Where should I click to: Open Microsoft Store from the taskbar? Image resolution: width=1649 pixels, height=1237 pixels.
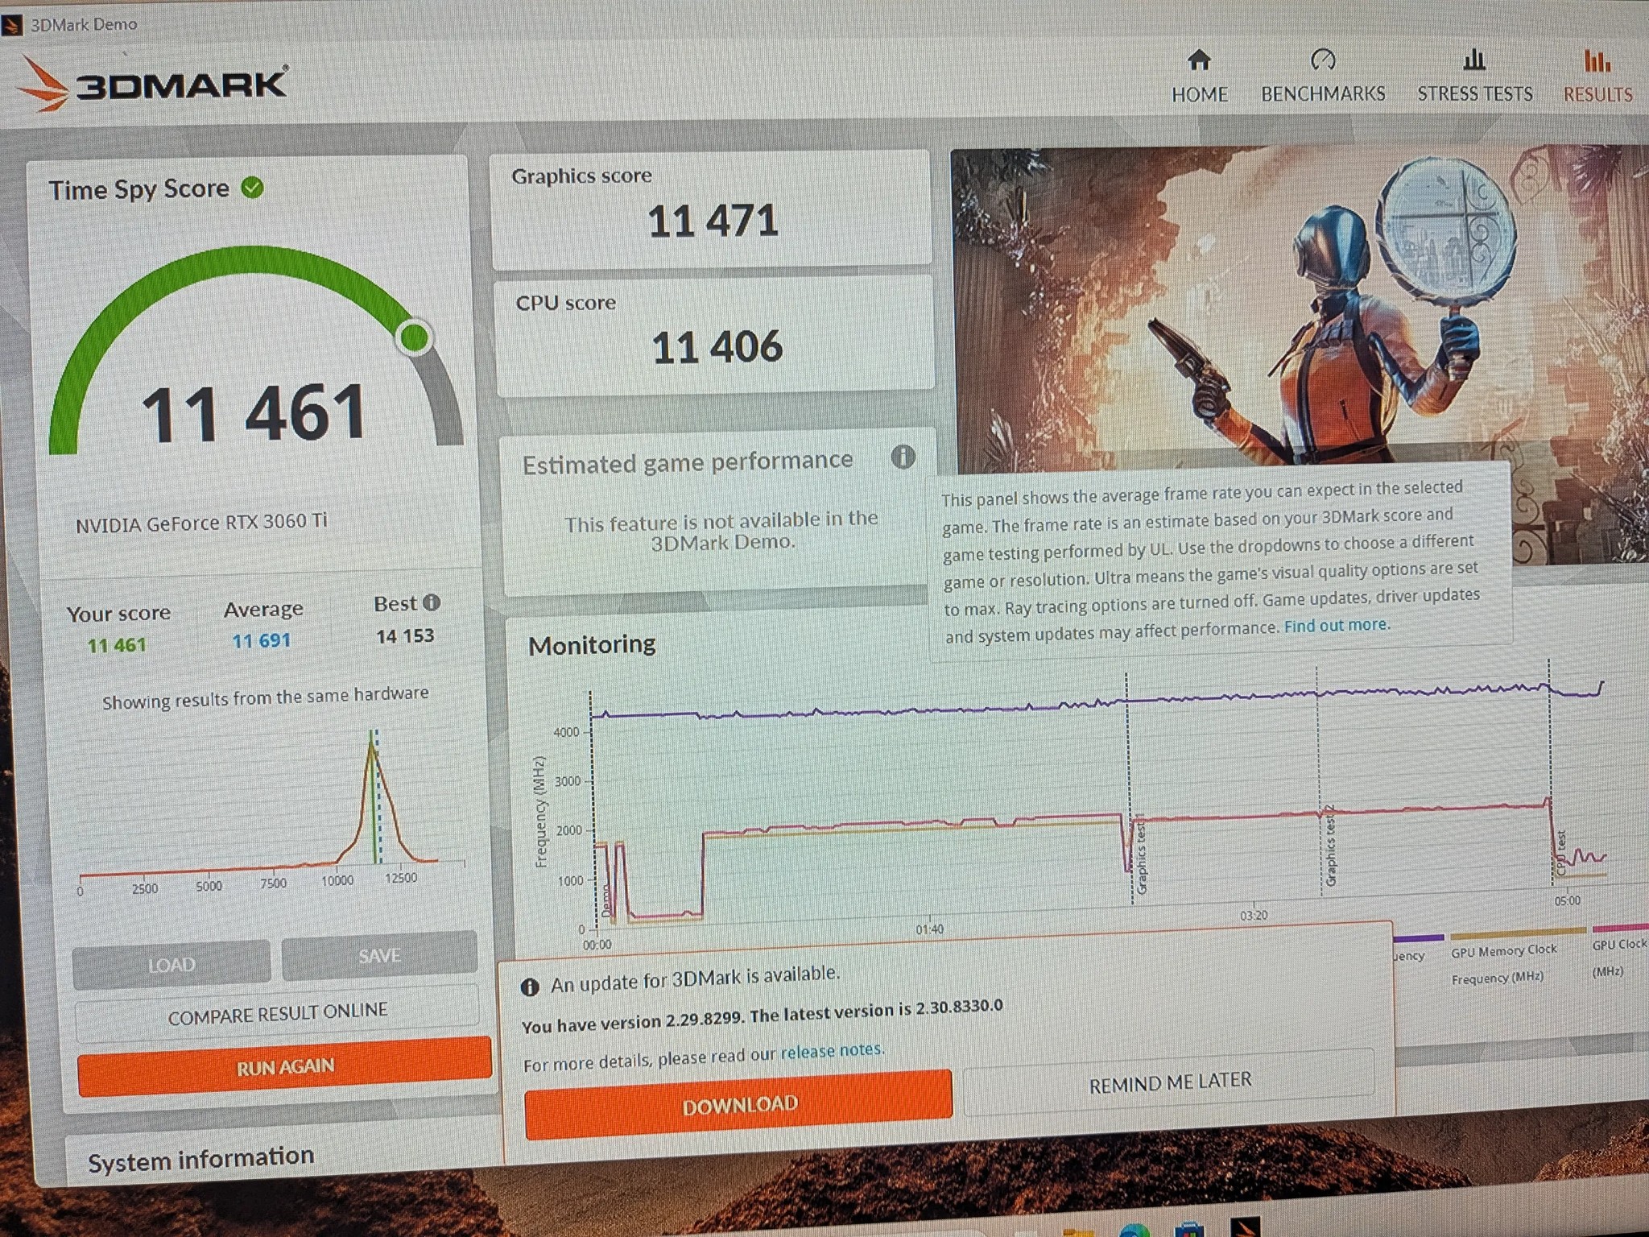click(x=1189, y=1230)
